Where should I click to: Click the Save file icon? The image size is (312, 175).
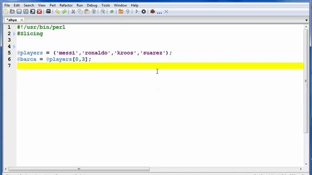coord(19,12)
